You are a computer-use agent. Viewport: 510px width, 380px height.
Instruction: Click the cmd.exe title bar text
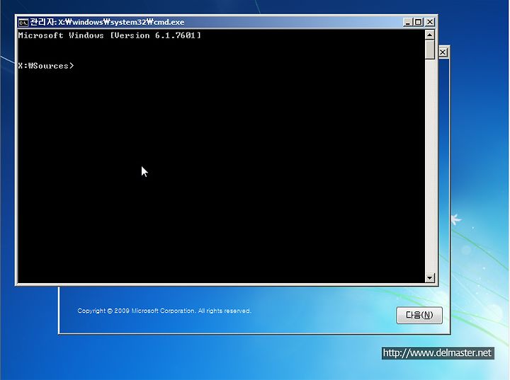coord(107,22)
